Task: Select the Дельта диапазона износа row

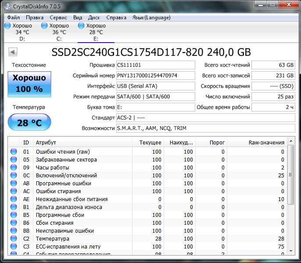Action: click(147, 207)
